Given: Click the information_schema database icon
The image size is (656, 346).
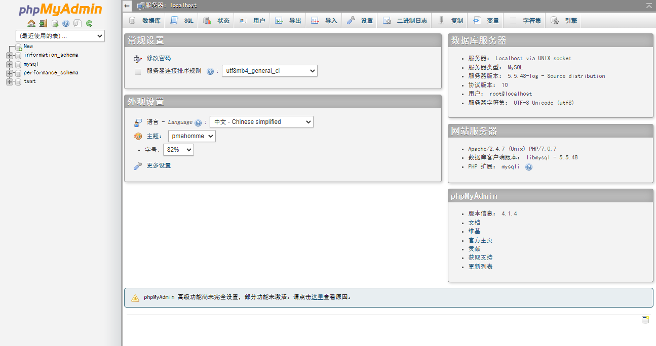Looking at the screenshot, I should point(19,55).
